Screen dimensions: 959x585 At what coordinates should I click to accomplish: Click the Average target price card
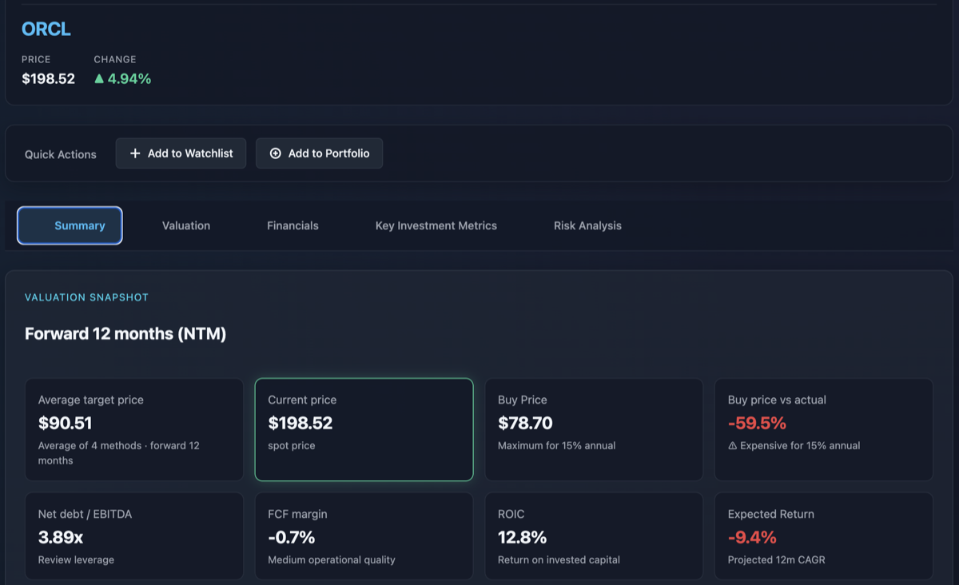[x=134, y=429]
